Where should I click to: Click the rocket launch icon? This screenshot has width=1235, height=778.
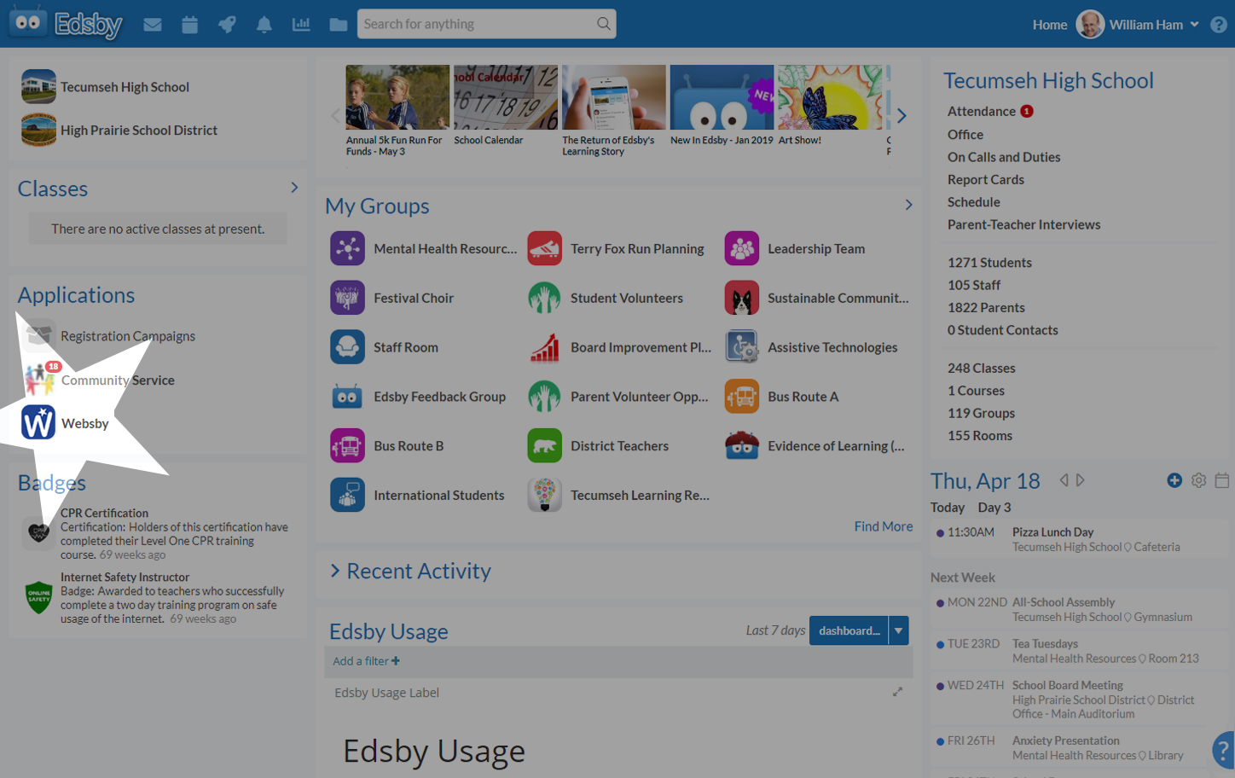(x=227, y=25)
